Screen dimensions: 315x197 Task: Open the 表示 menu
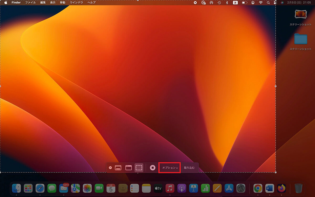coord(53,3)
